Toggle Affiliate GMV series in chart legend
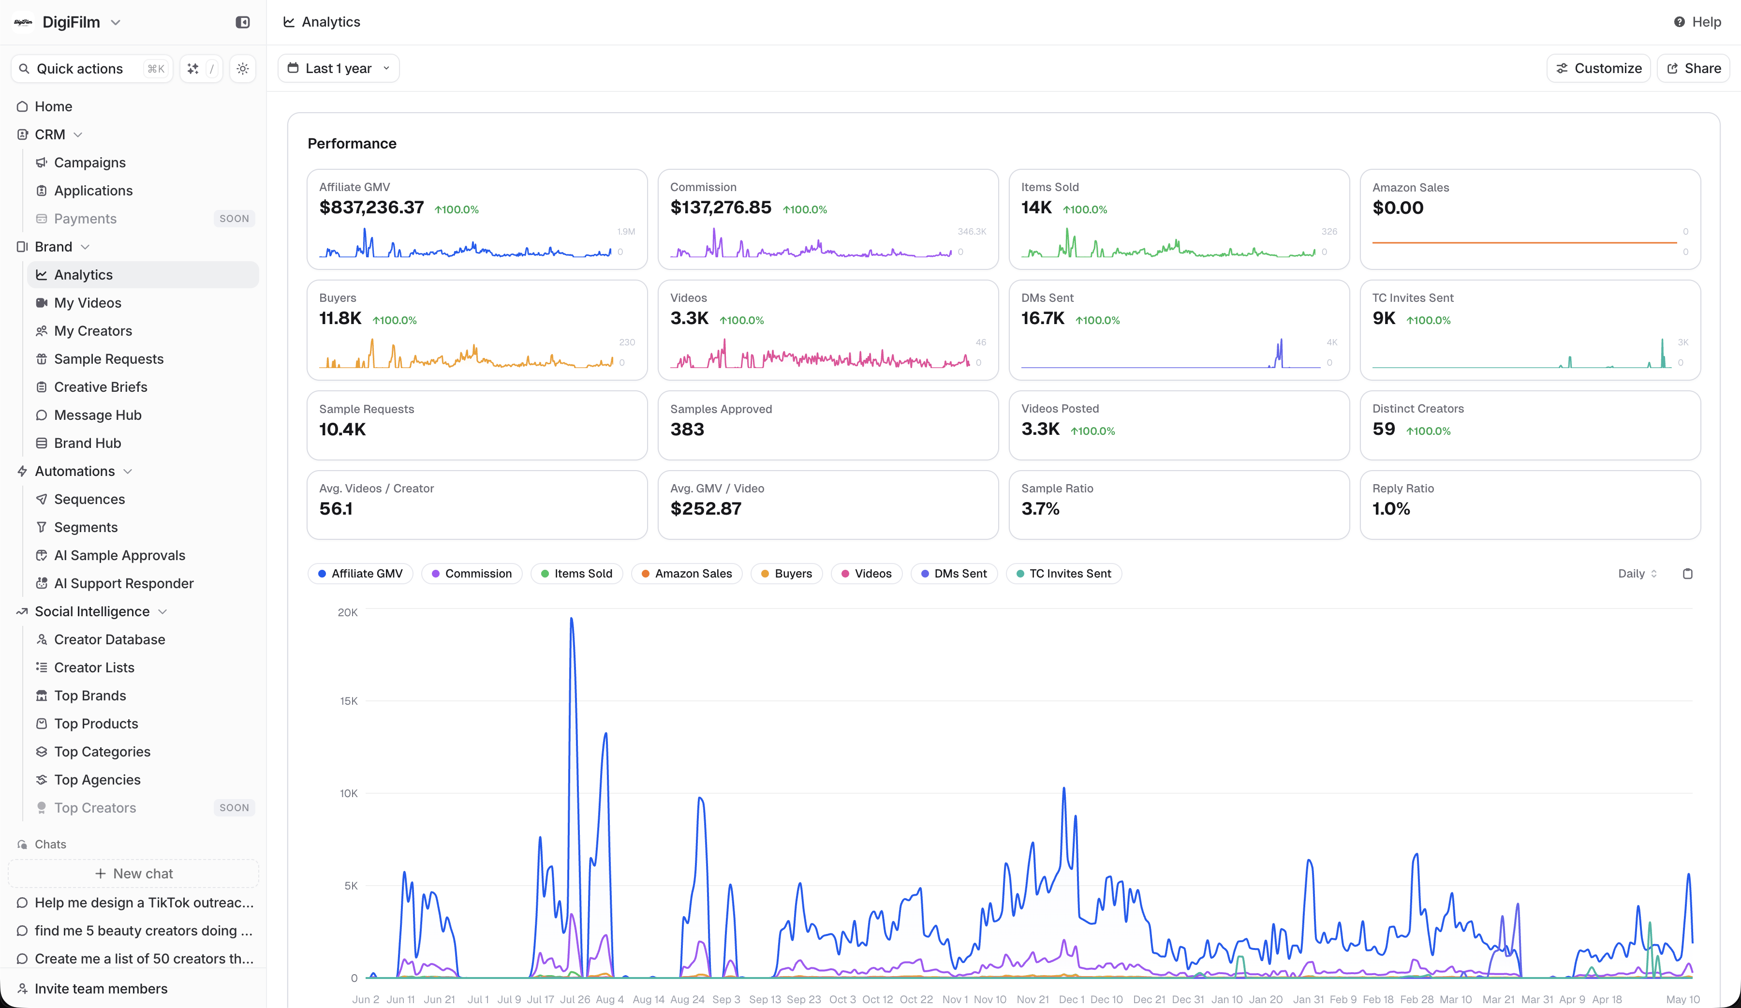The height and width of the screenshot is (1008, 1741). pyautogui.click(x=360, y=574)
